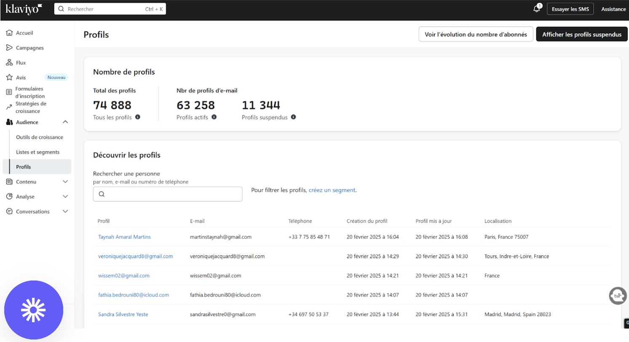Click the suspended profiles value 11 344
Image resolution: width=629 pixels, height=342 pixels.
(261, 105)
